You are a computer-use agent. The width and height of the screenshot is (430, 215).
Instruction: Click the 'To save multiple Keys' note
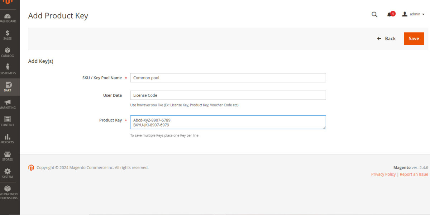(x=164, y=135)
